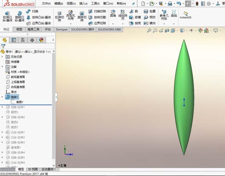
Task: Toggle the select cursor tool
Action: click(x=188, y=3)
